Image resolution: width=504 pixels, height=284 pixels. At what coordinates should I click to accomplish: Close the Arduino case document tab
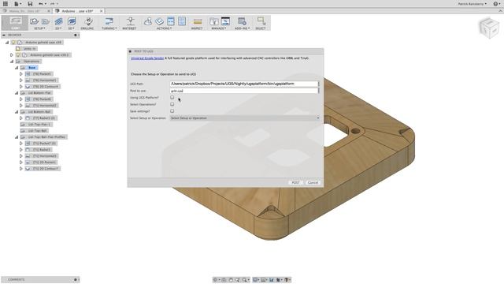[102, 11]
